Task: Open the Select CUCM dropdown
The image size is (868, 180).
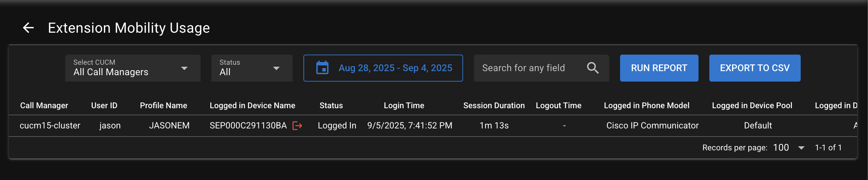Action: coord(133,68)
